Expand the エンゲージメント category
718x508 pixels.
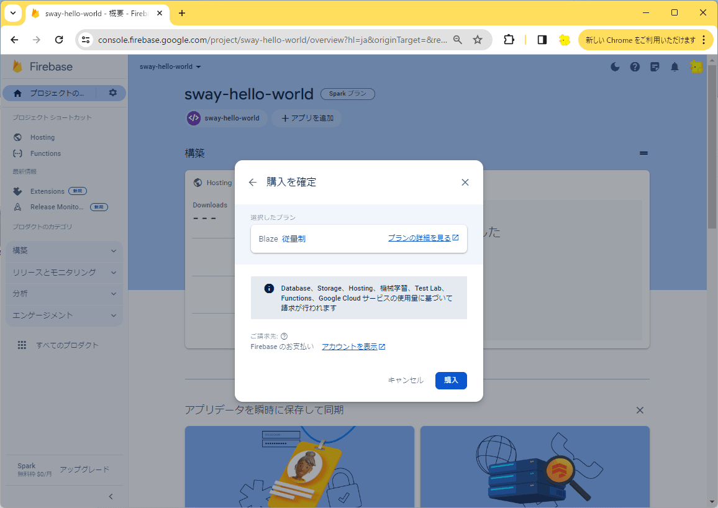[64, 315]
